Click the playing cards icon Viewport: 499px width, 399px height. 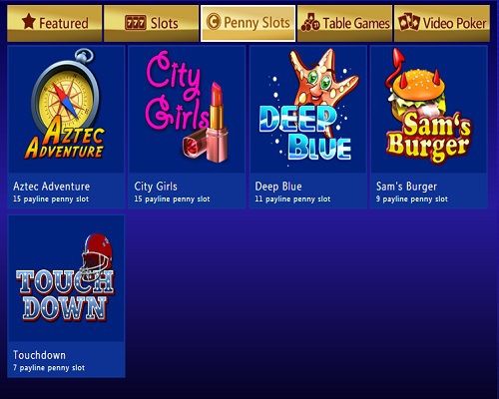pos(409,22)
